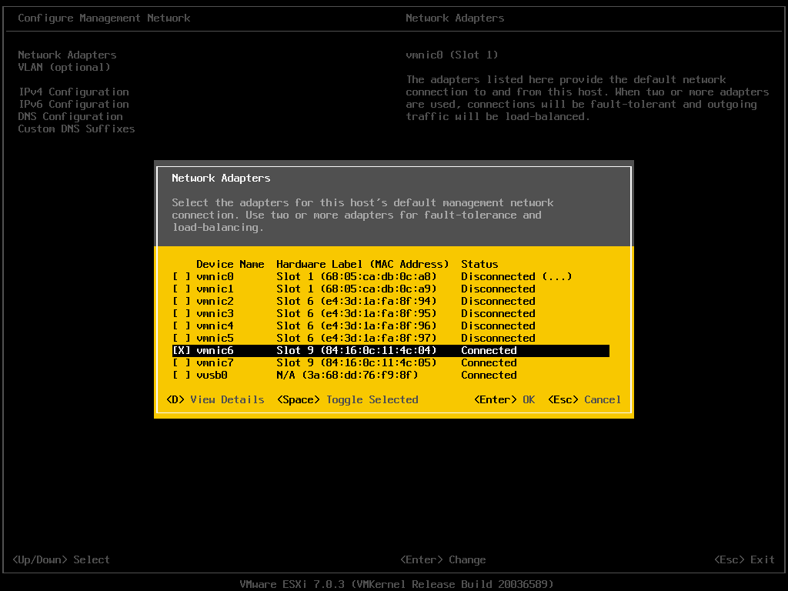Uncheck the selected vmnic6 adapter checkbox
This screenshot has height=591, width=788.
(x=182, y=350)
